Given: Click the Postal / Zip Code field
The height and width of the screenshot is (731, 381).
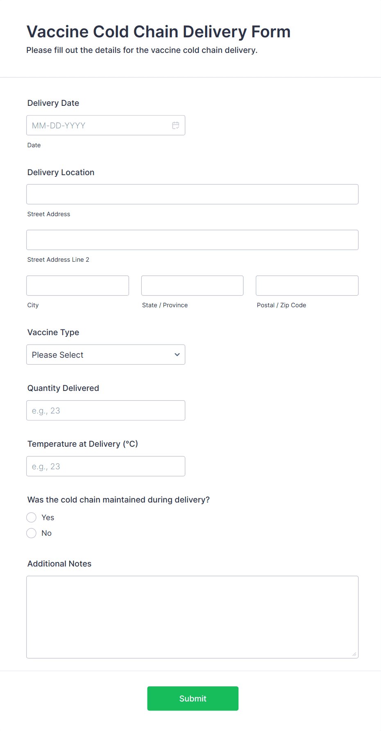Looking at the screenshot, I should click(307, 286).
